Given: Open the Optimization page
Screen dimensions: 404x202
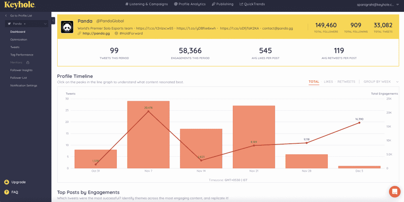Looking at the screenshot, I should click(19, 40).
